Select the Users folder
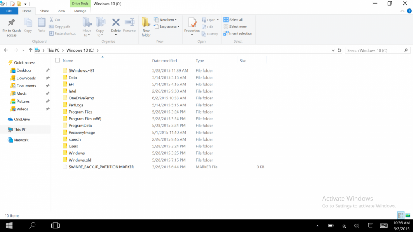 click(x=73, y=146)
